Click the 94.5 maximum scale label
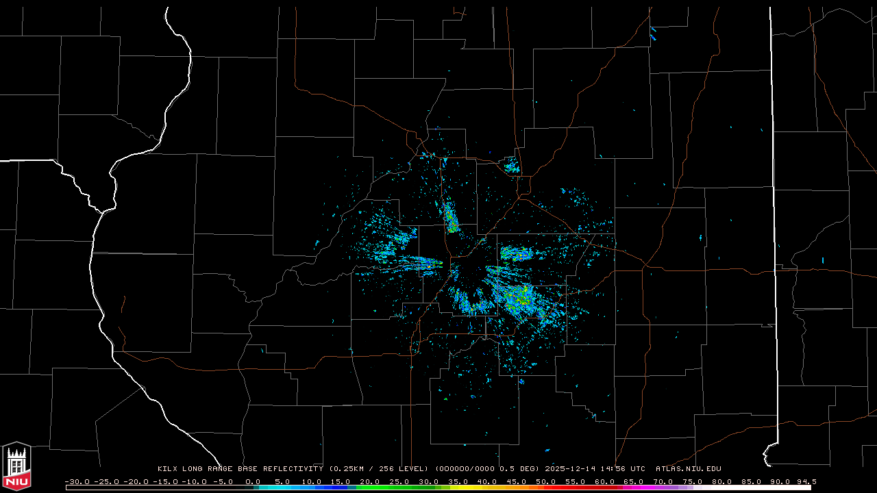 pyautogui.click(x=804, y=481)
